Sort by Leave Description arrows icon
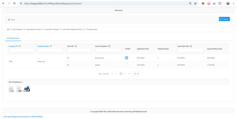 tap(109, 46)
